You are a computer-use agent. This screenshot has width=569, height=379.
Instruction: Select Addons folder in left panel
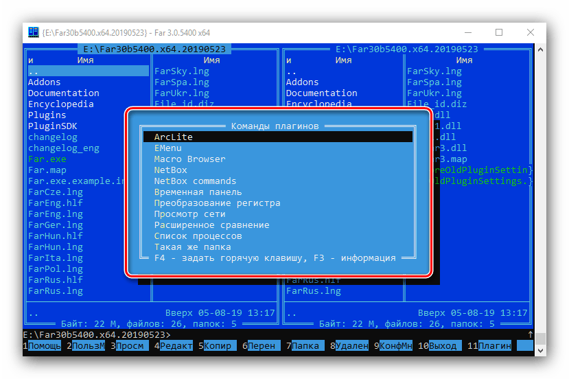pos(45,82)
